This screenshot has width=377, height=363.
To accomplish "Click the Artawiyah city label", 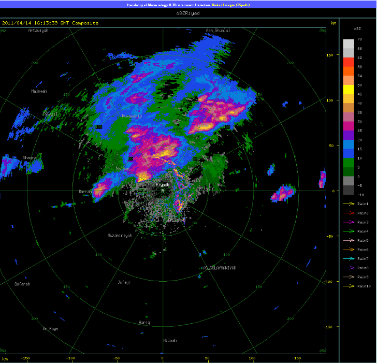I will point(38,31).
